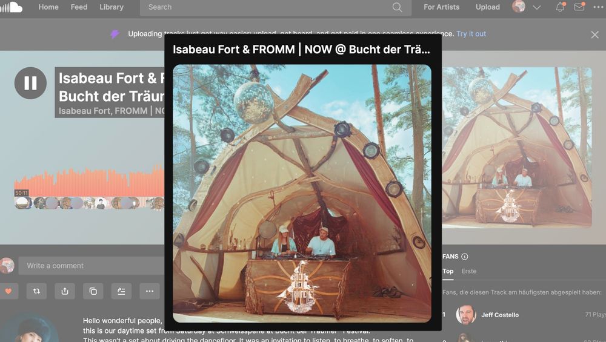606x342 pixels.
Task: Focus the Write a comment field
Action: 92,266
